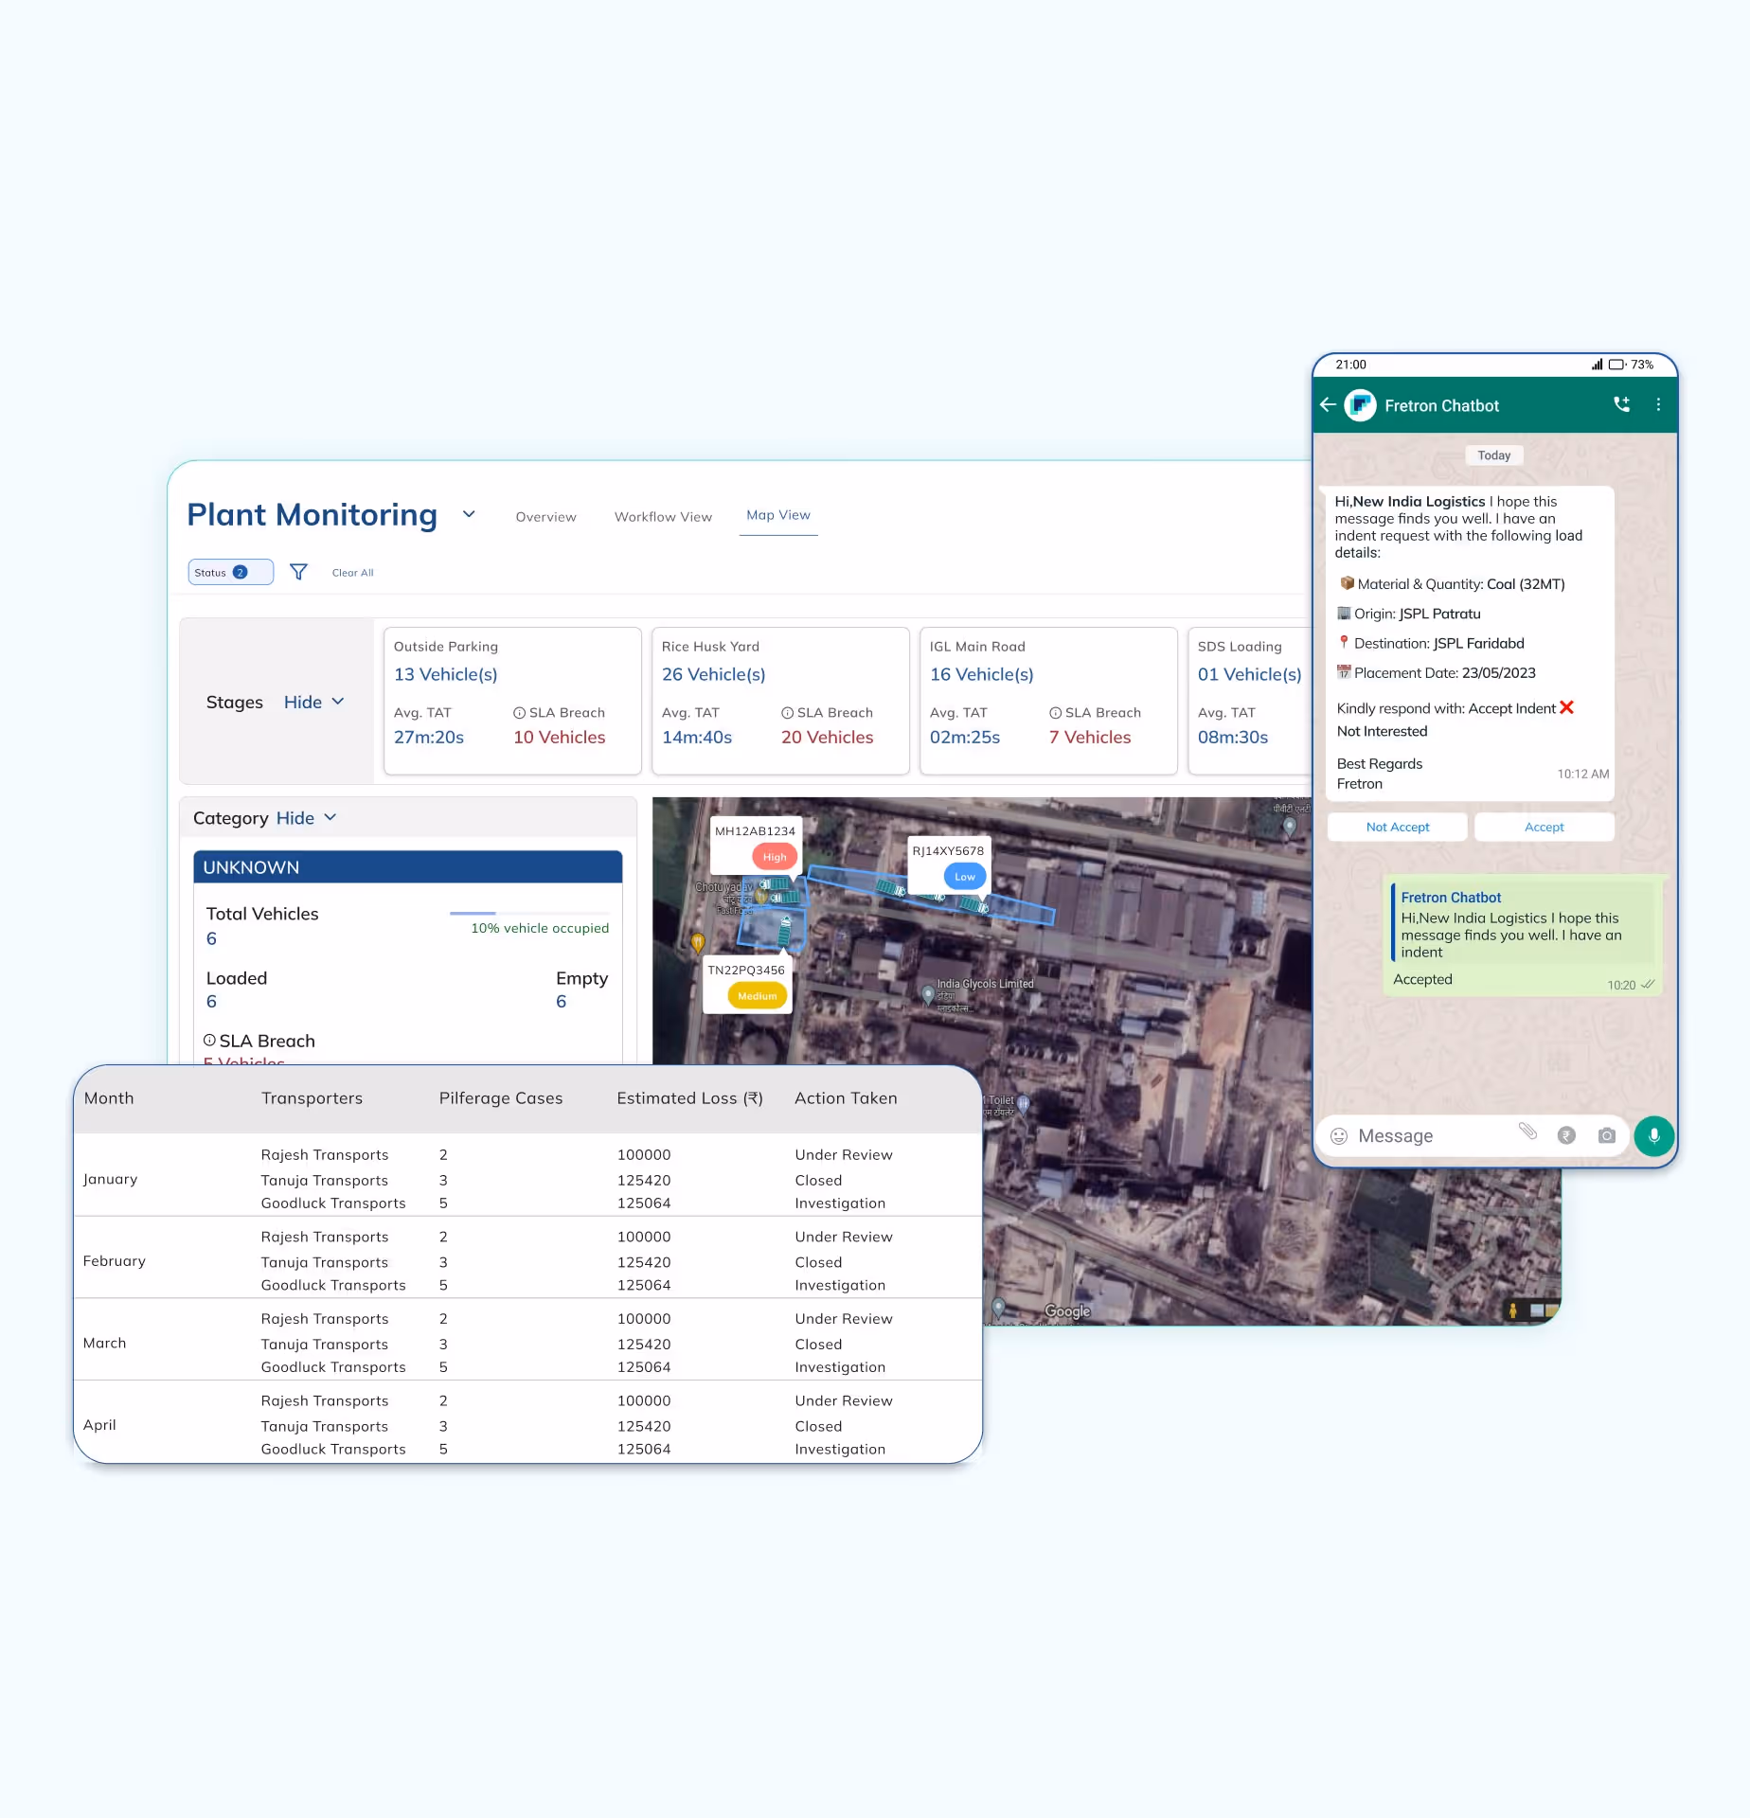Switch to the Overview tab
Image resolution: width=1750 pixels, height=1818 pixels.
546,517
